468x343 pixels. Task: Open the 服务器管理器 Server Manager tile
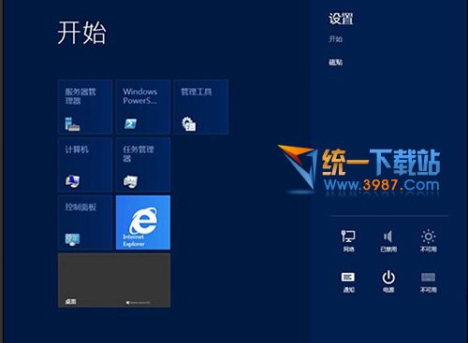85,107
